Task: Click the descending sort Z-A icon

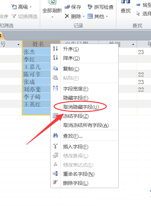Action: (x=55, y=57)
